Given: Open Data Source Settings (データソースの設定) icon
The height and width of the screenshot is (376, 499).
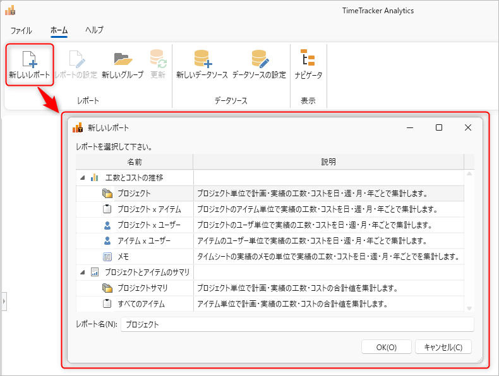Looking at the screenshot, I should 259,59.
